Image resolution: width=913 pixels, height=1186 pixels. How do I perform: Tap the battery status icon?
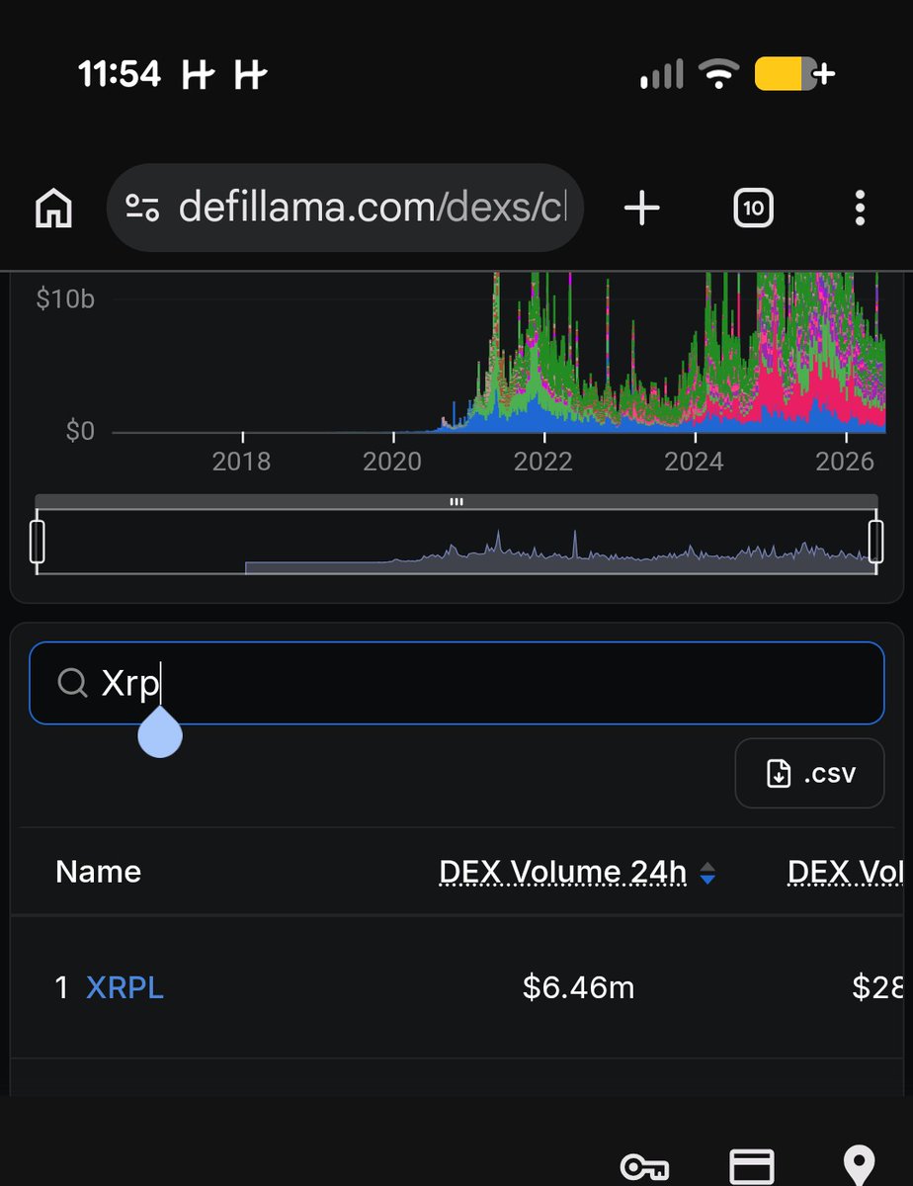tap(794, 74)
